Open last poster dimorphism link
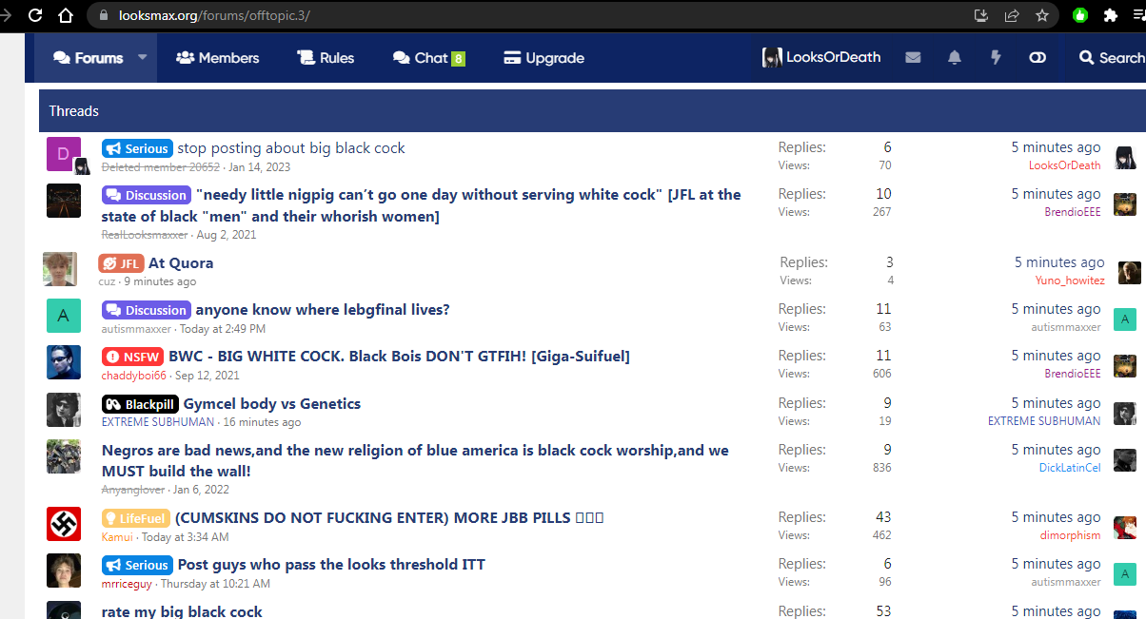The height and width of the screenshot is (619, 1146). click(x=1070, y=535)
